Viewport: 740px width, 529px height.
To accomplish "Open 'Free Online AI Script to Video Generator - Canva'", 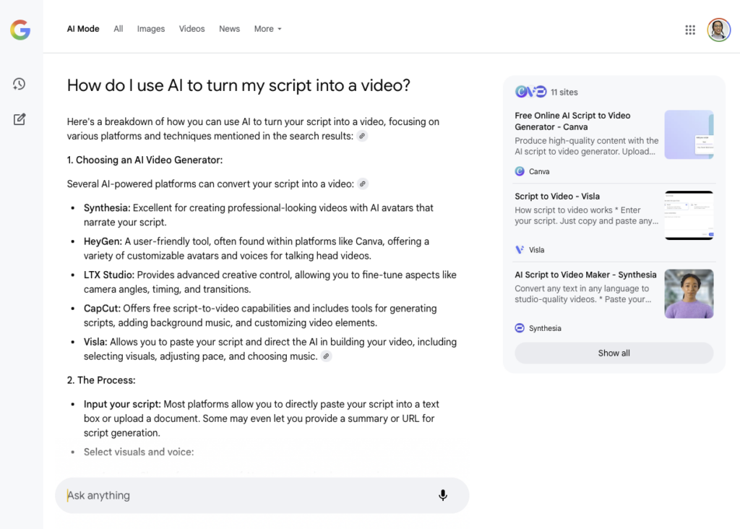I will (572, 121).
